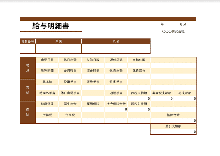Click the ○○○株式会社 company name
220x156 pixels.
[173, 31]
